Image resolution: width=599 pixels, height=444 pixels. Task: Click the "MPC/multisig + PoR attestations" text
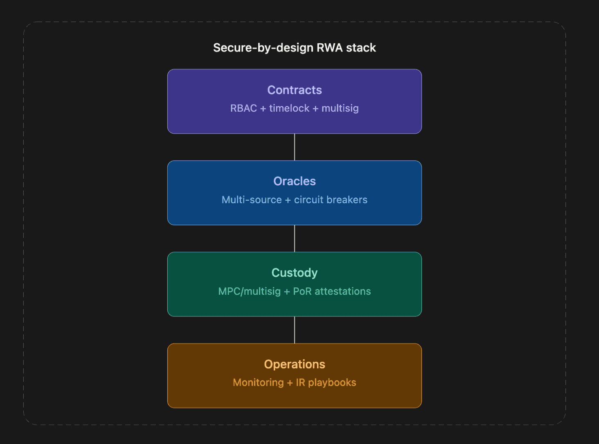pos(295,292)
